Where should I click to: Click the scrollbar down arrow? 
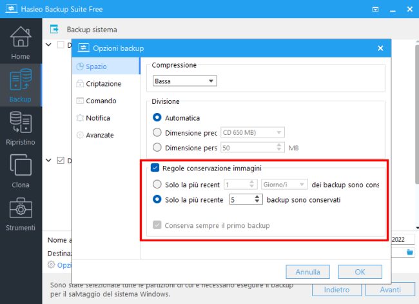(x=417, y=228)
